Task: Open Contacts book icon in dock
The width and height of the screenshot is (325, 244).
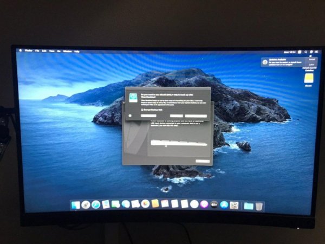Action: click(x=155, y=204)
